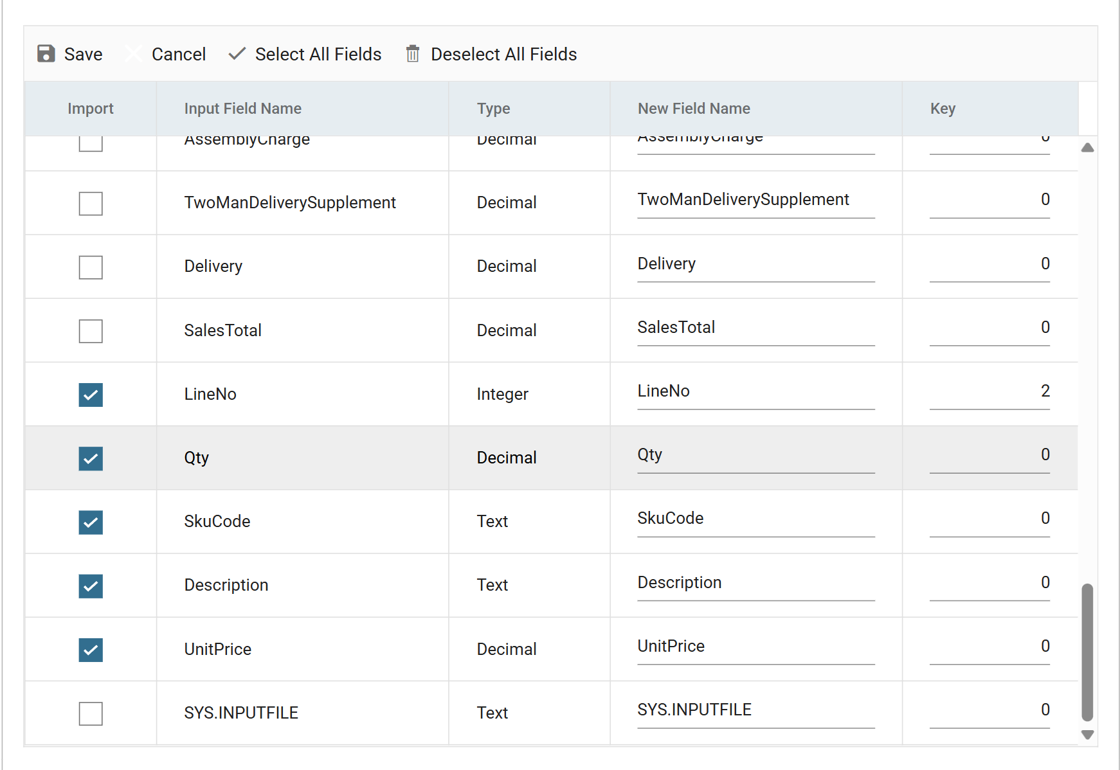Uncheck the Description import checkbox
Screen dimensions: 1120x770
(x=91, y=586)
